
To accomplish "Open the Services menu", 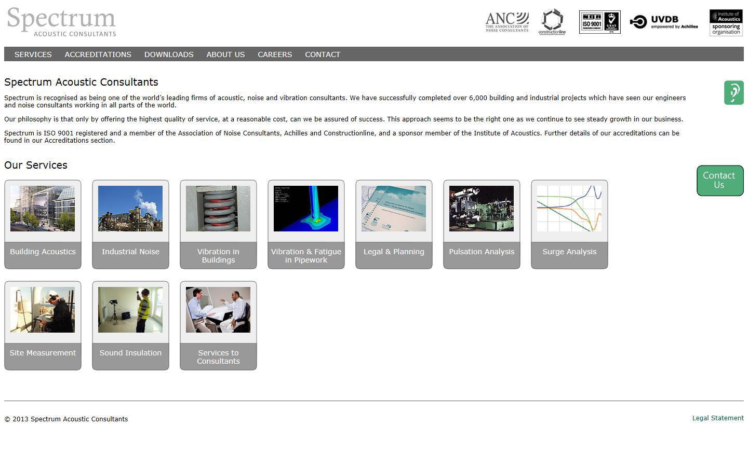I will point(33,54).
